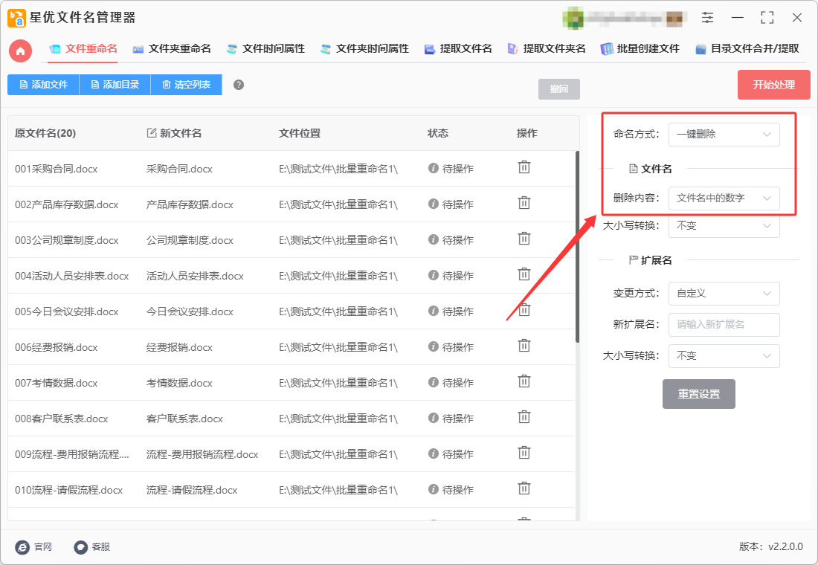Click 重置设置 button
Image resolution: width=818 pixels, height=565 pixels.
698,394
